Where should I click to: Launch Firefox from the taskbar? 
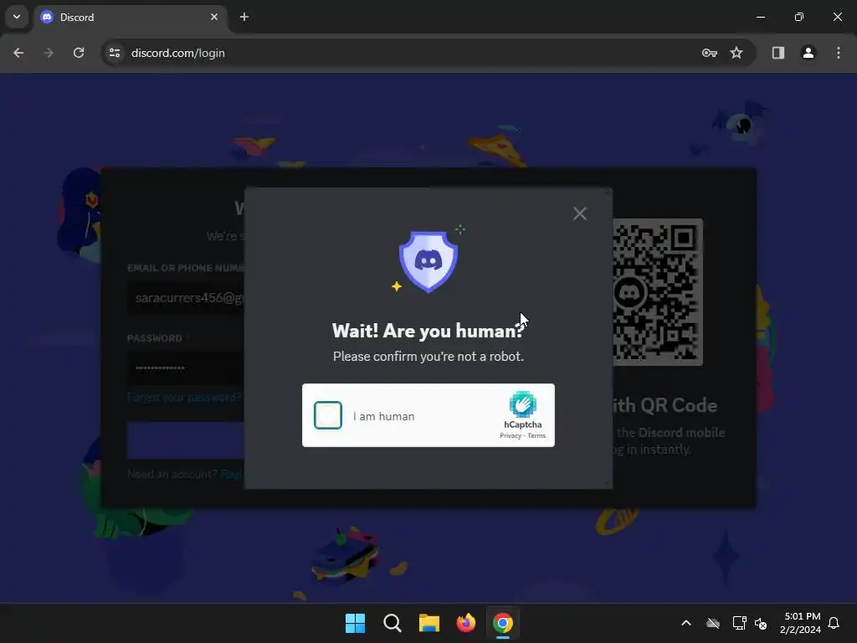(466, 623)
